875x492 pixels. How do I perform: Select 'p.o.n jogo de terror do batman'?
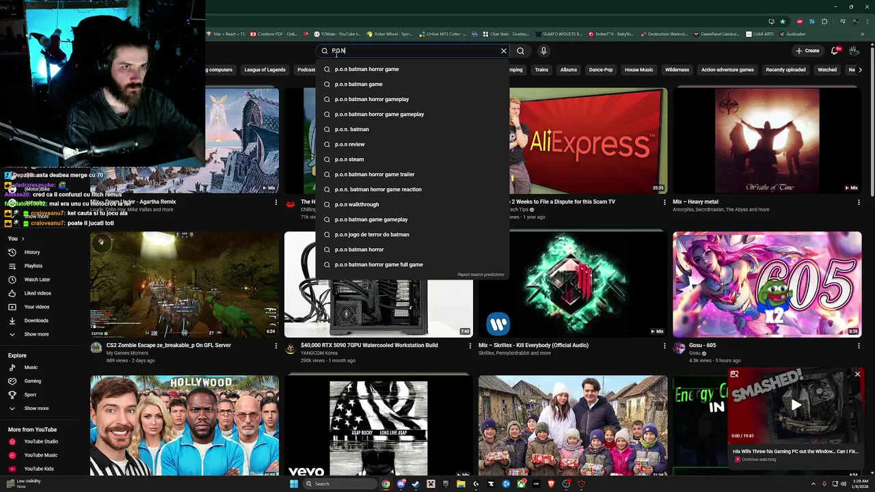point(412,234)
